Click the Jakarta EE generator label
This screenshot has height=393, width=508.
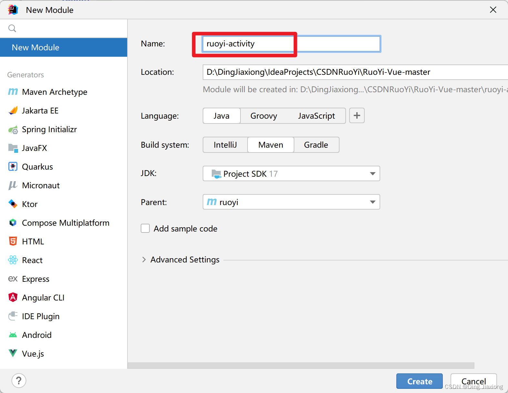pyautogui.click(x=40, y=111)
